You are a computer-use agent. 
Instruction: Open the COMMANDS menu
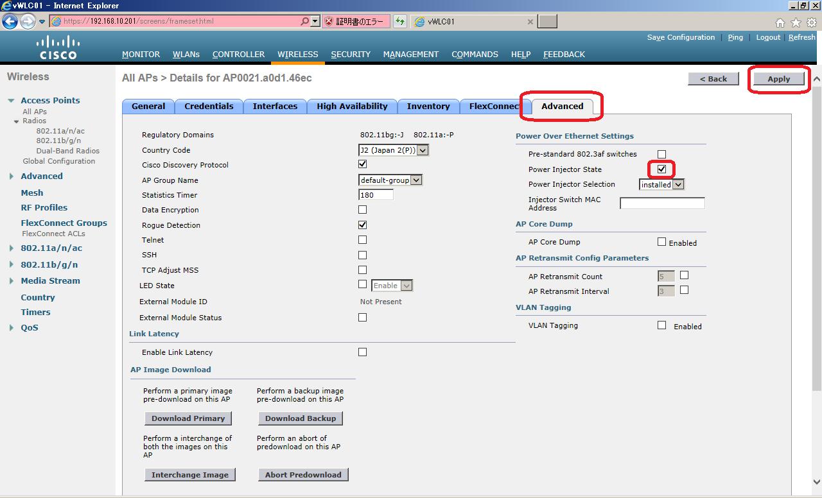pyautogui.click(x=475, y=55)
